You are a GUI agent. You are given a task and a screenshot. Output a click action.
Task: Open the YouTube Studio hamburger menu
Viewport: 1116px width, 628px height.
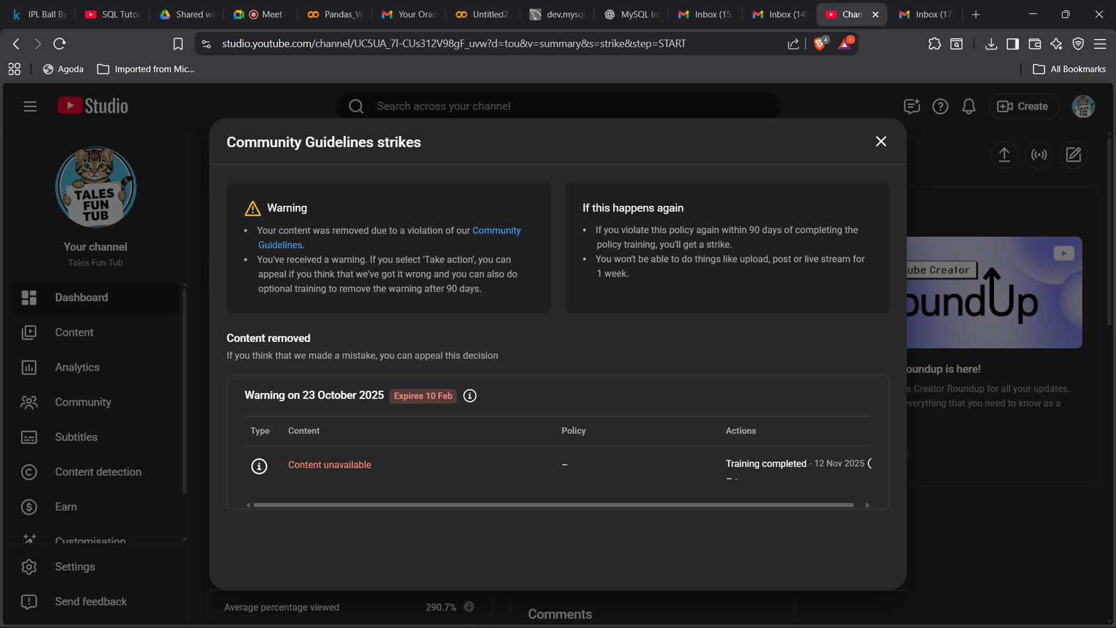tap(30, 106)
